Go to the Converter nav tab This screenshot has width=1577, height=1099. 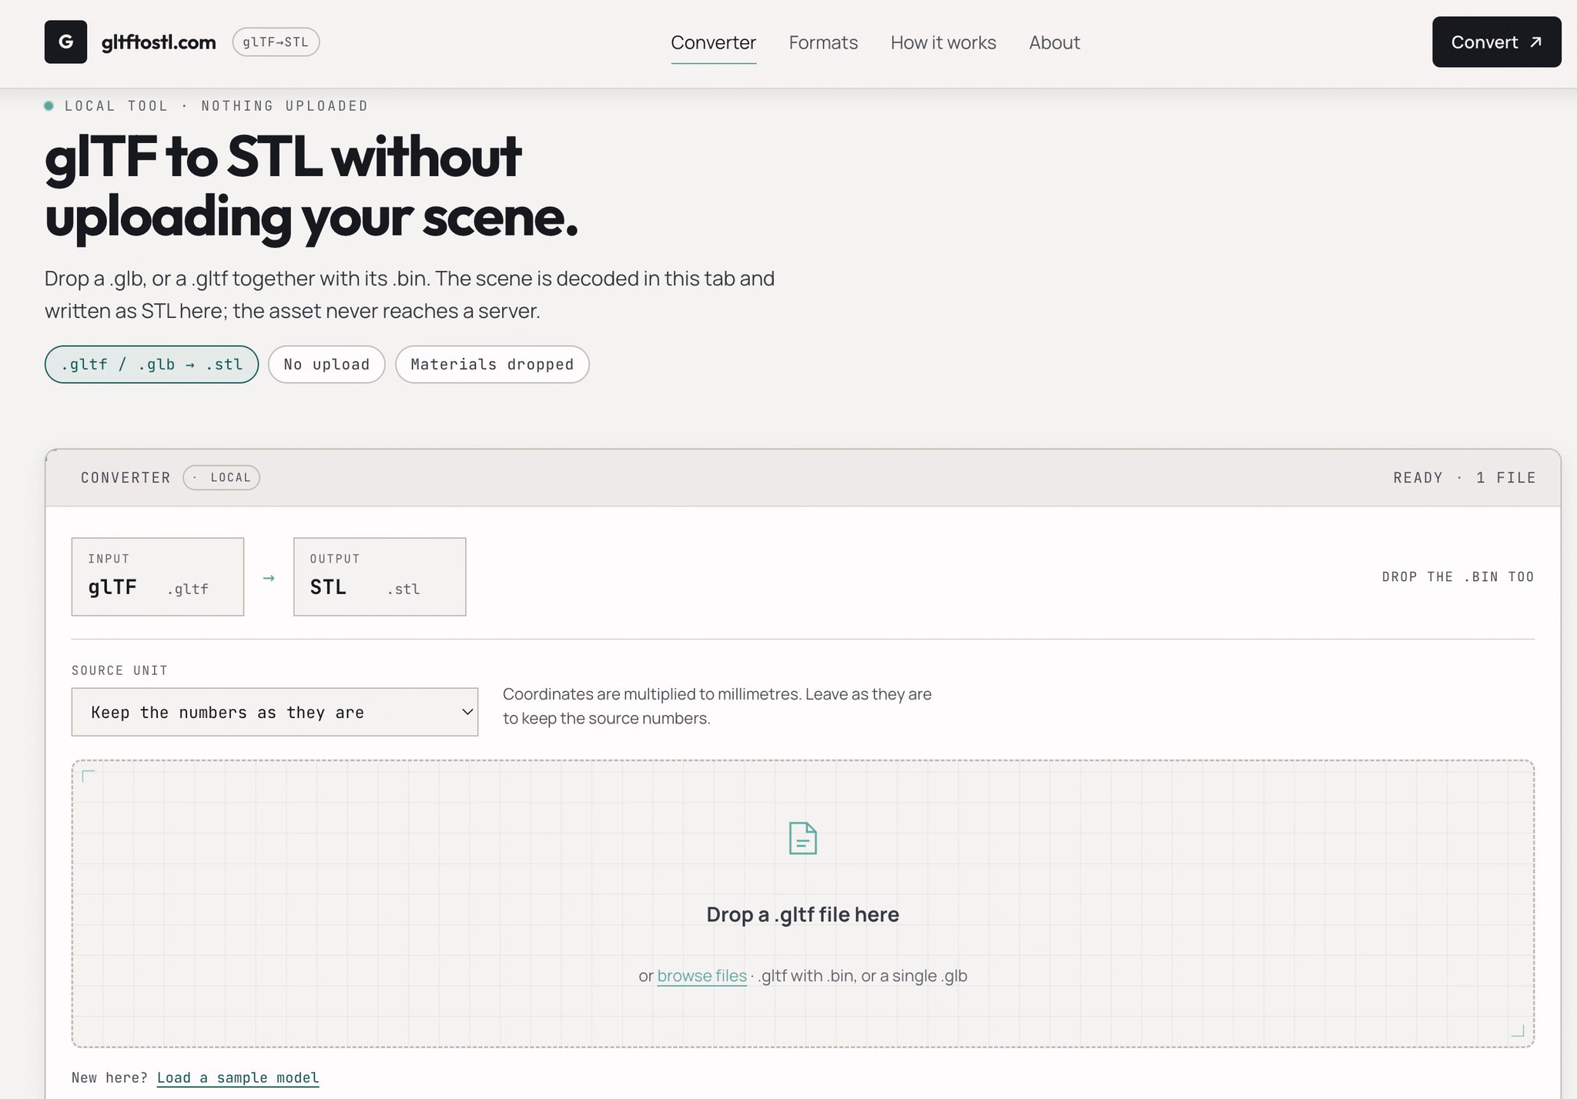coord(713,42)
